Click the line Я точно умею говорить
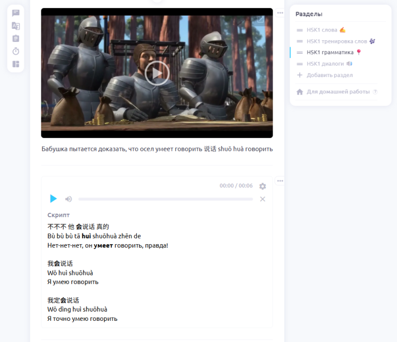397x342 pixels. 83,319
